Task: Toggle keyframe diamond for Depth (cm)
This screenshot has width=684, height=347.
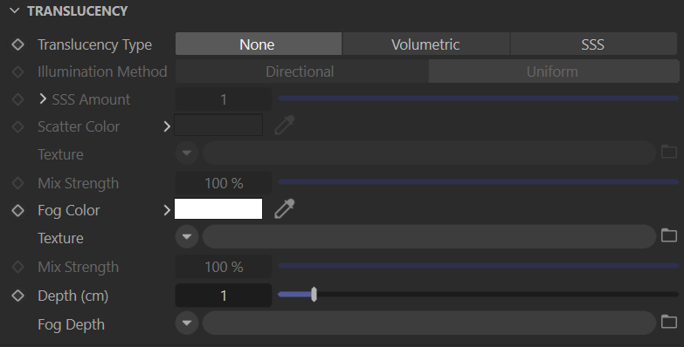Action: [x=17, y=296]
